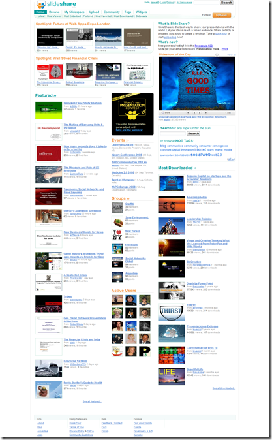Click the SlideShare logo
The width and height of the screenshot is (272, 440).
[x=56, y=5]
